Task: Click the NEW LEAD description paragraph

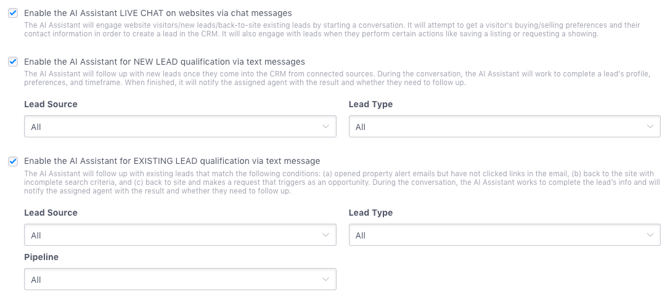Action: tap(337, 78)
